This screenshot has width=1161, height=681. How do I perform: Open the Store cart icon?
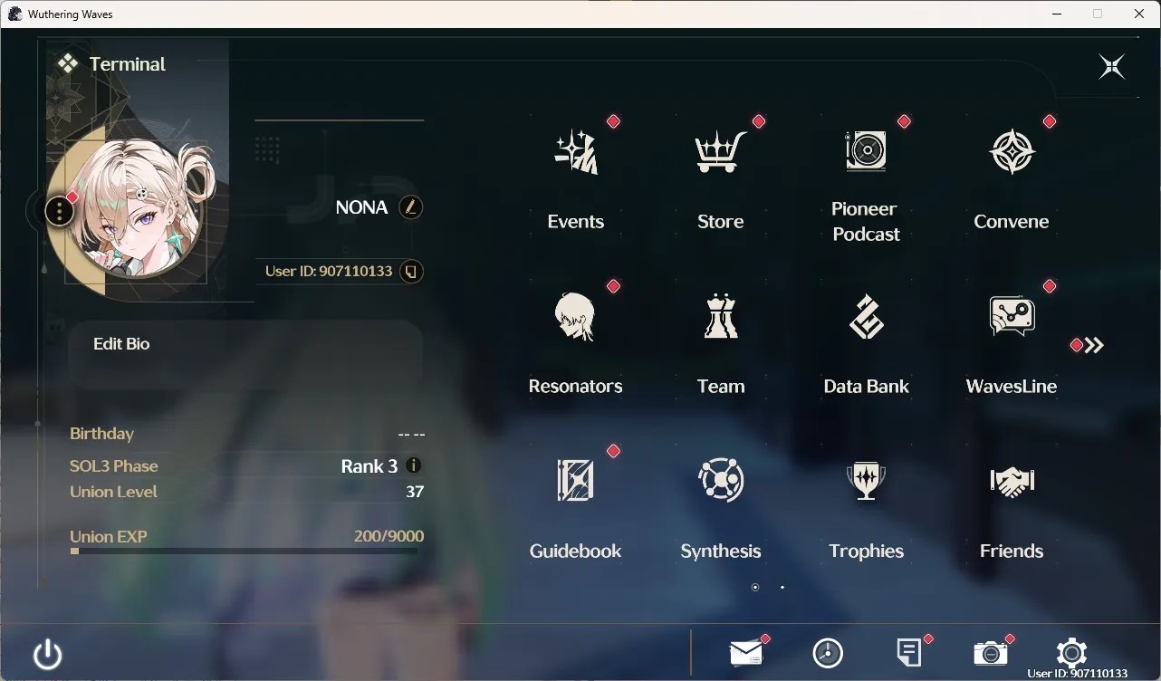721,152
